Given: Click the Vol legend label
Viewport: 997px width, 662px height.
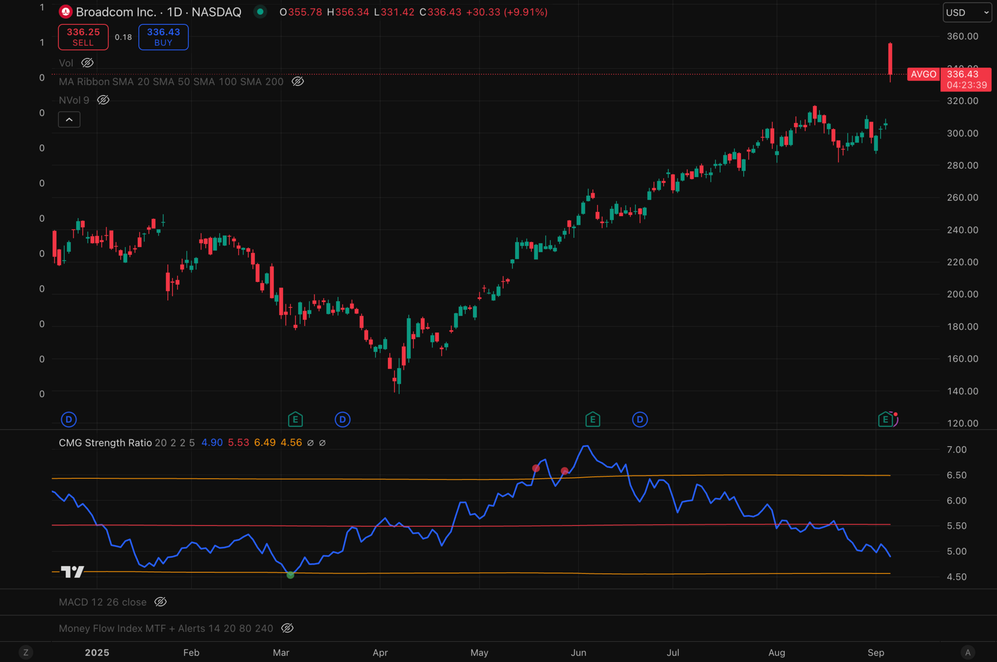Looking at the screenshot, I should (x=66, y=63).
